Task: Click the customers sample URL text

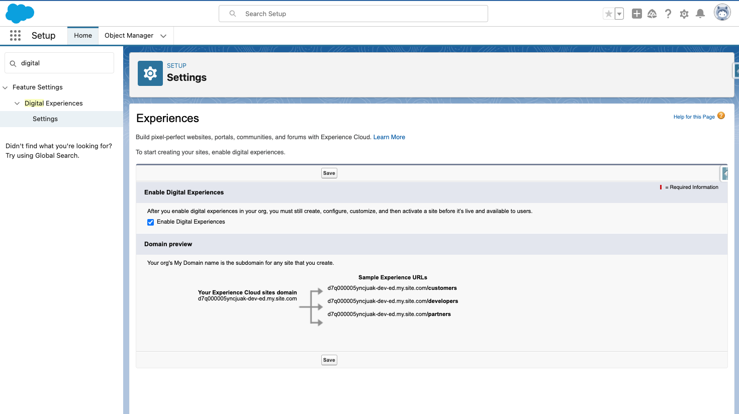Action: 392,288
